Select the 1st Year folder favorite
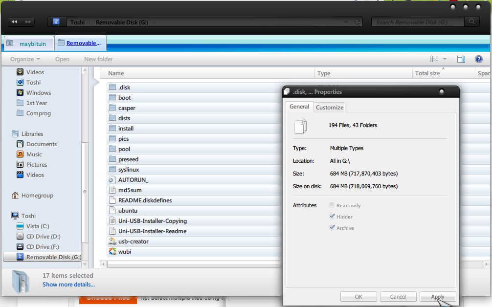 click(x=32, y=103)
